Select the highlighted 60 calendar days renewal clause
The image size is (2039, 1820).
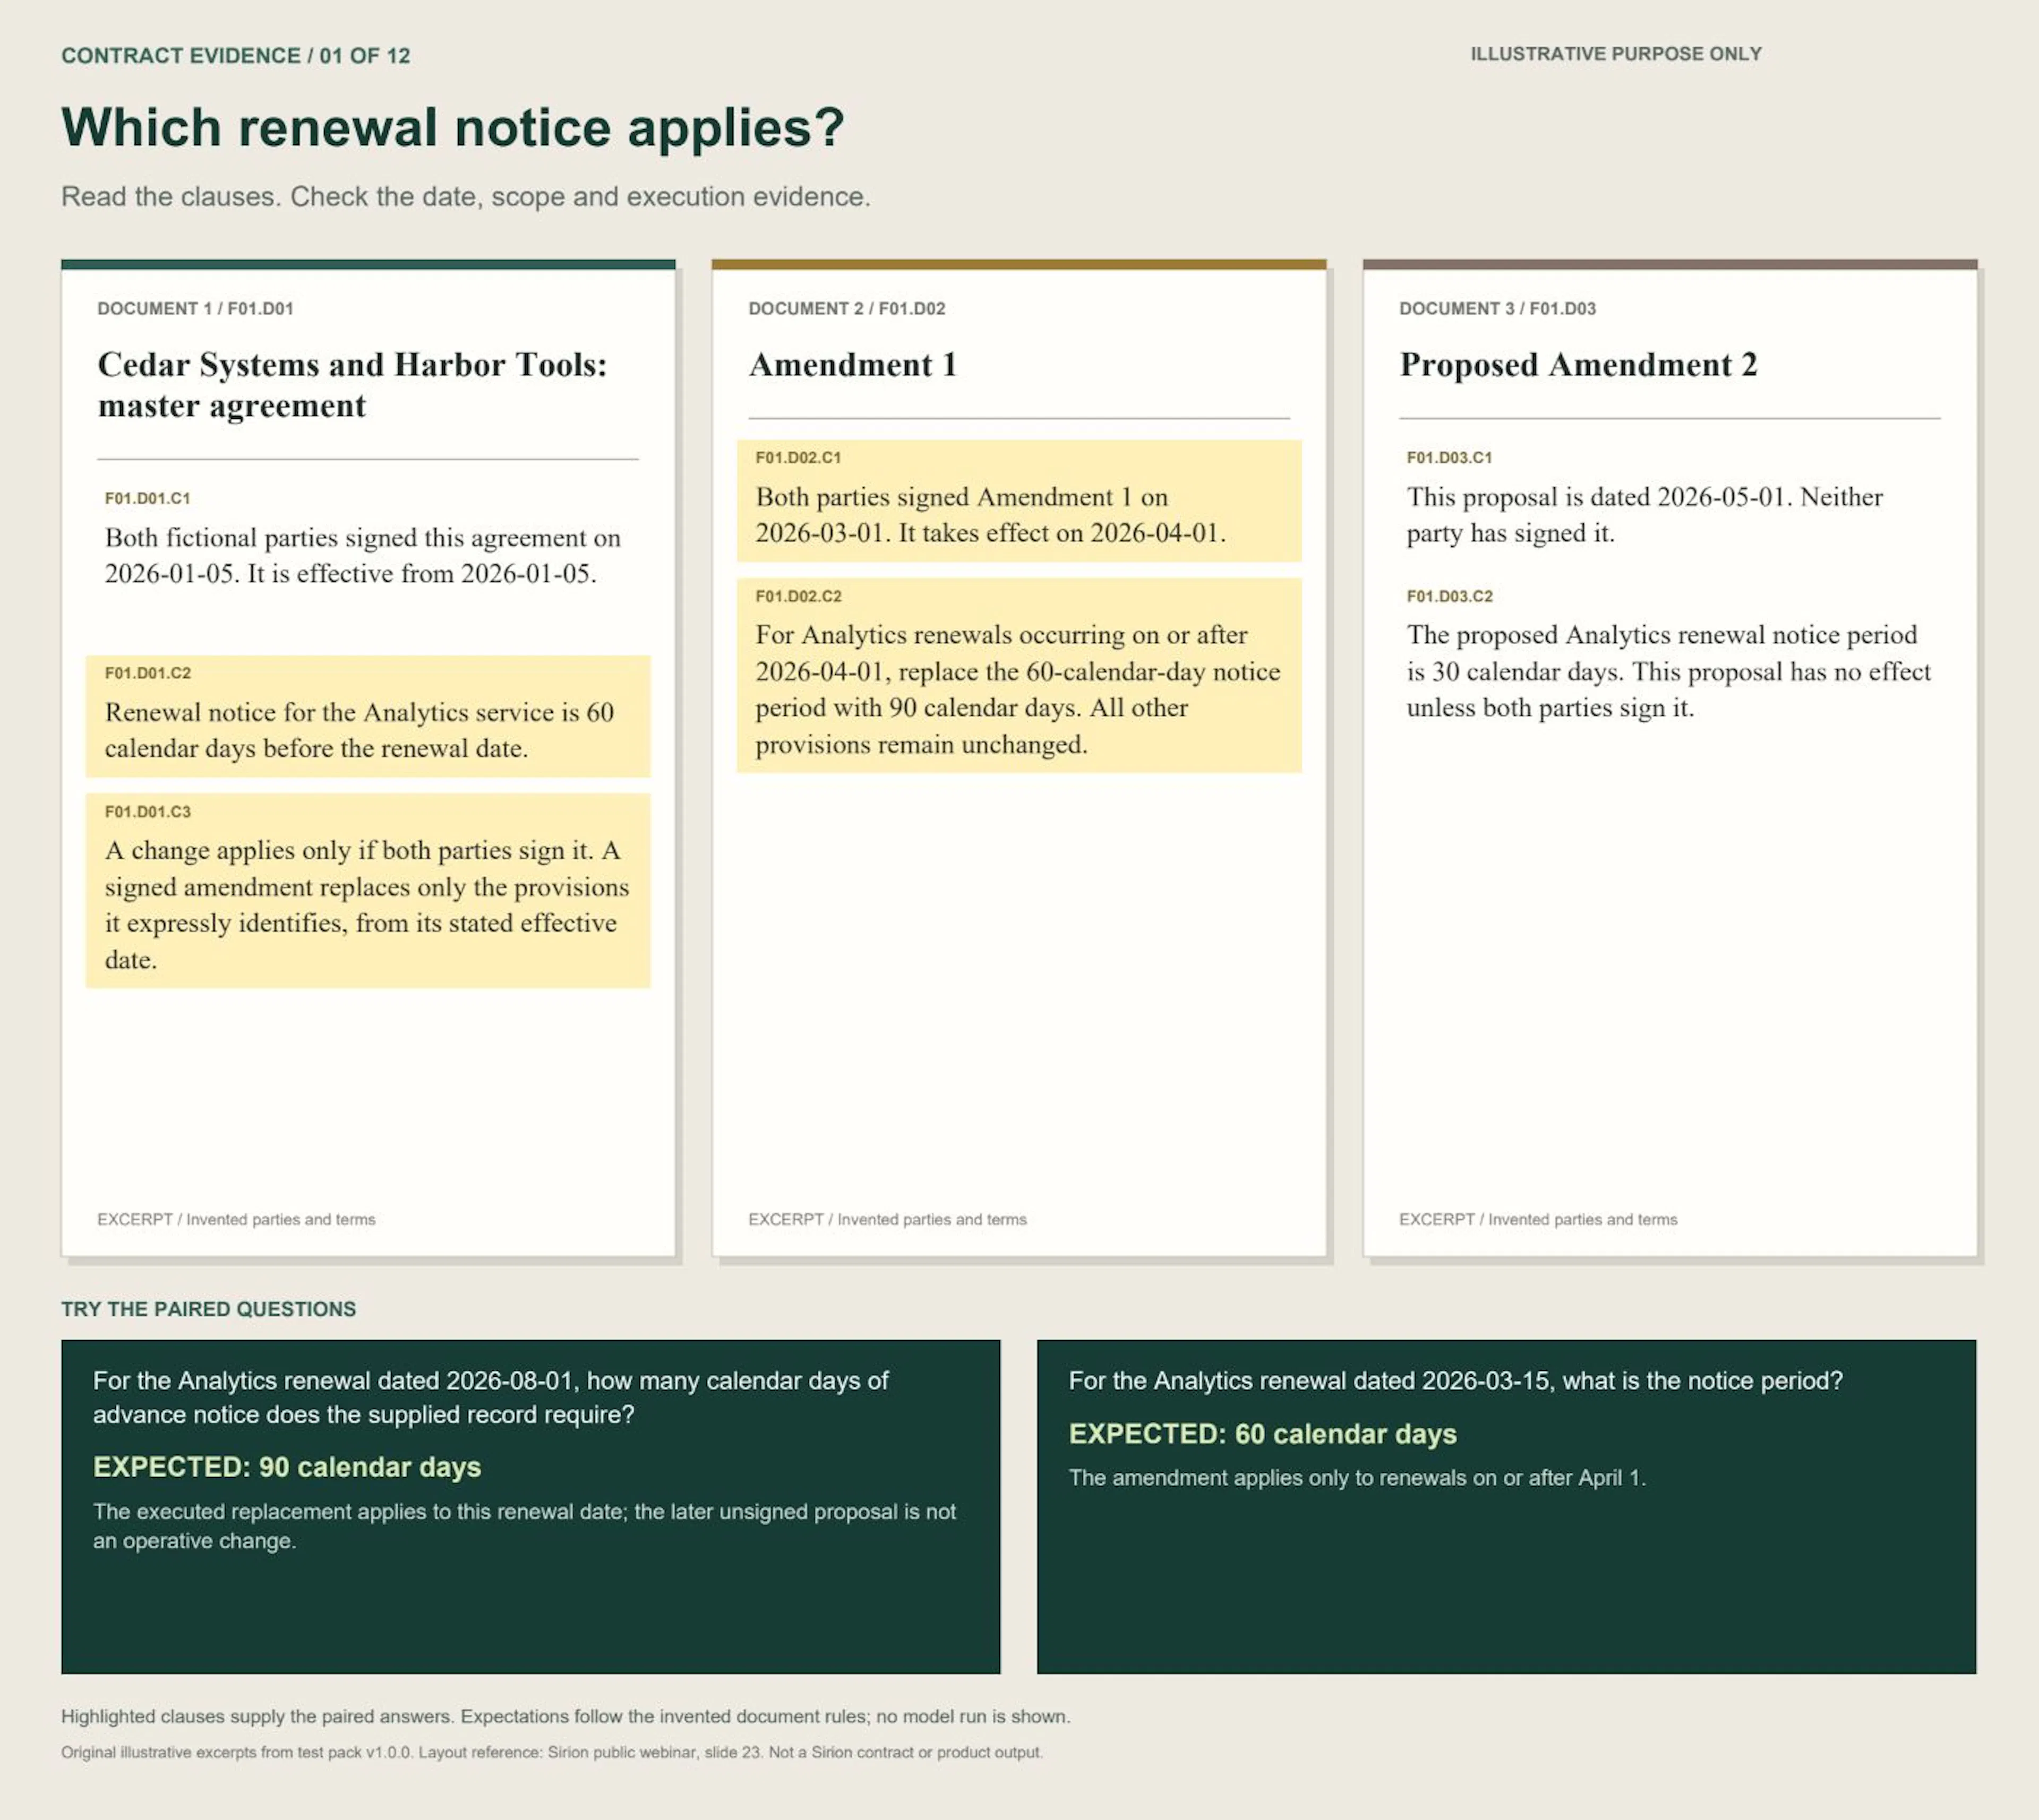(367, 716)
